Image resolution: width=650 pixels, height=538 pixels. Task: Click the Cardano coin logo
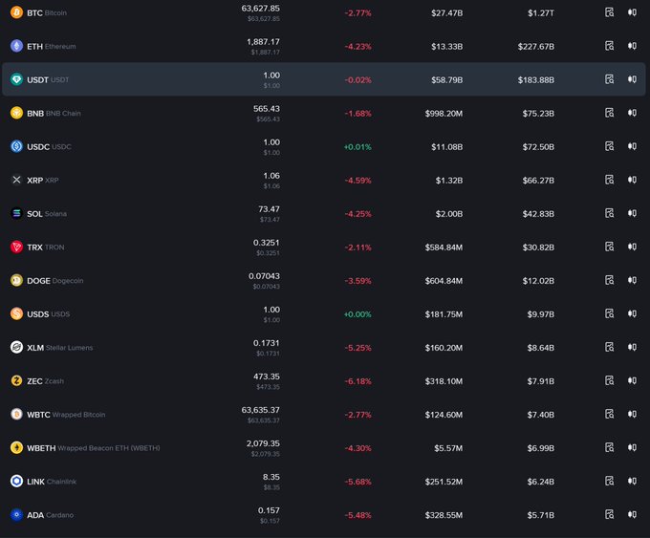tap(16, 515)
